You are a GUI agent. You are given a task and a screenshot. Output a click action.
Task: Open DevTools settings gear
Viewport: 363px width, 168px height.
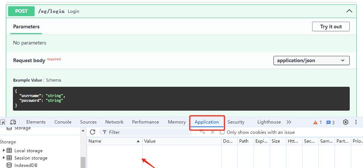345,122
